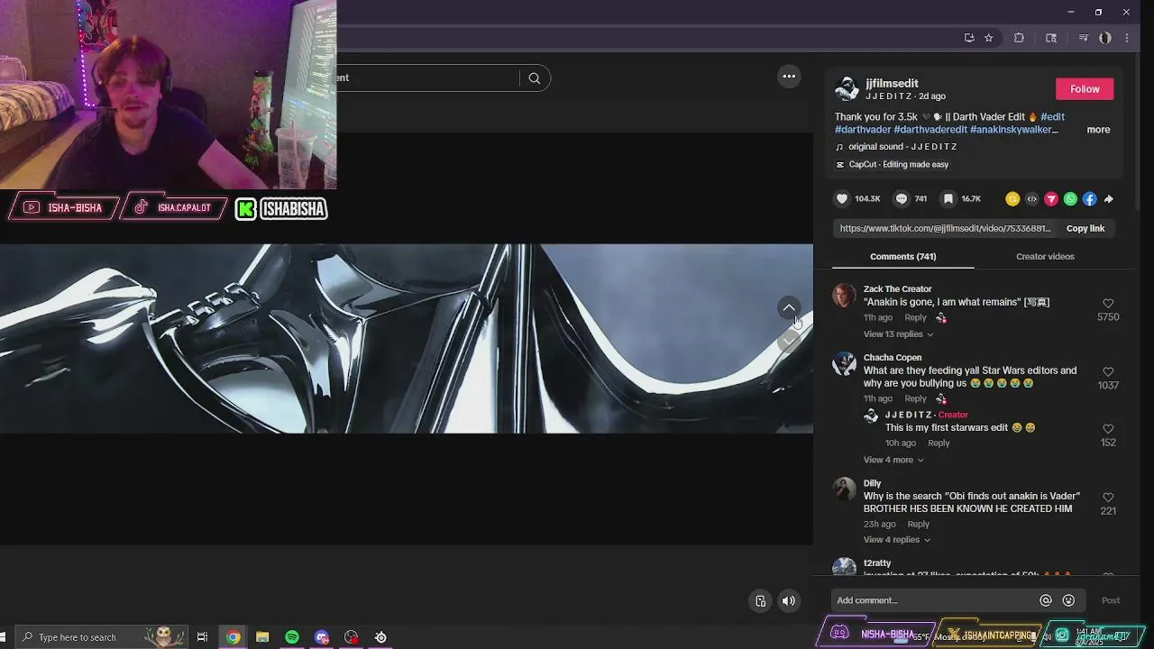This screenshot has height=649, width=1154.
Task: Go to next video with down arrow
Action: click(789, 342)
